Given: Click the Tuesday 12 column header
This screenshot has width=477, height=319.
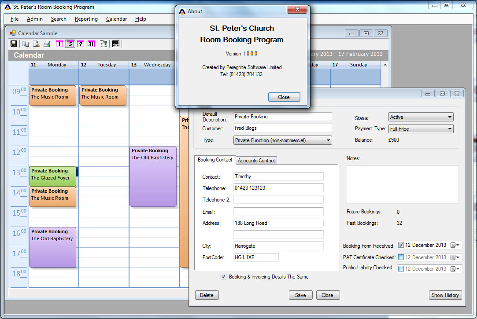Looking at the screenshot, I should coord(104,65).
